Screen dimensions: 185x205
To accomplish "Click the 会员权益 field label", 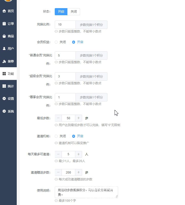I will [x=44, y=42].
